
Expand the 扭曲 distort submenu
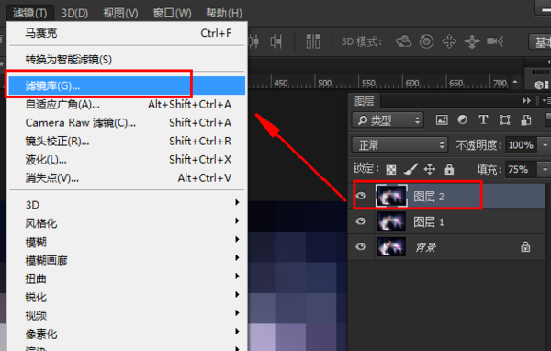coord(128,278)
